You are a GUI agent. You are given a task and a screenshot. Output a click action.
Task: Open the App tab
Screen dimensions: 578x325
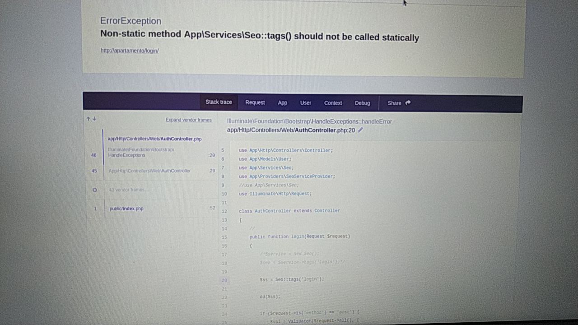(283, 103)
